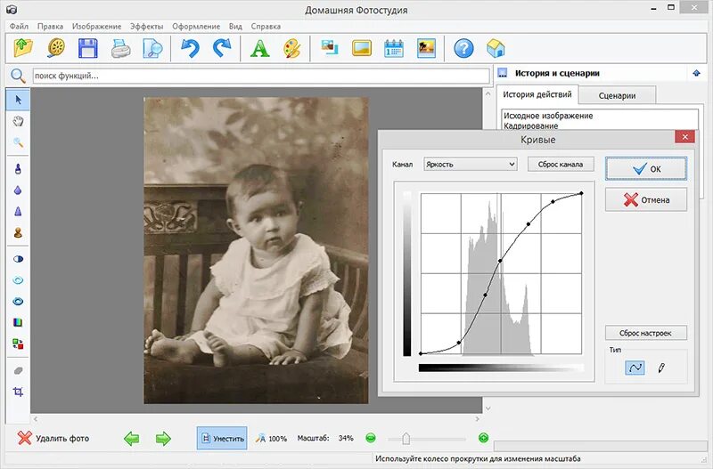Select the brush tool in the left toolbar
This screenshot has width=713, height=469.
(18, 169)
